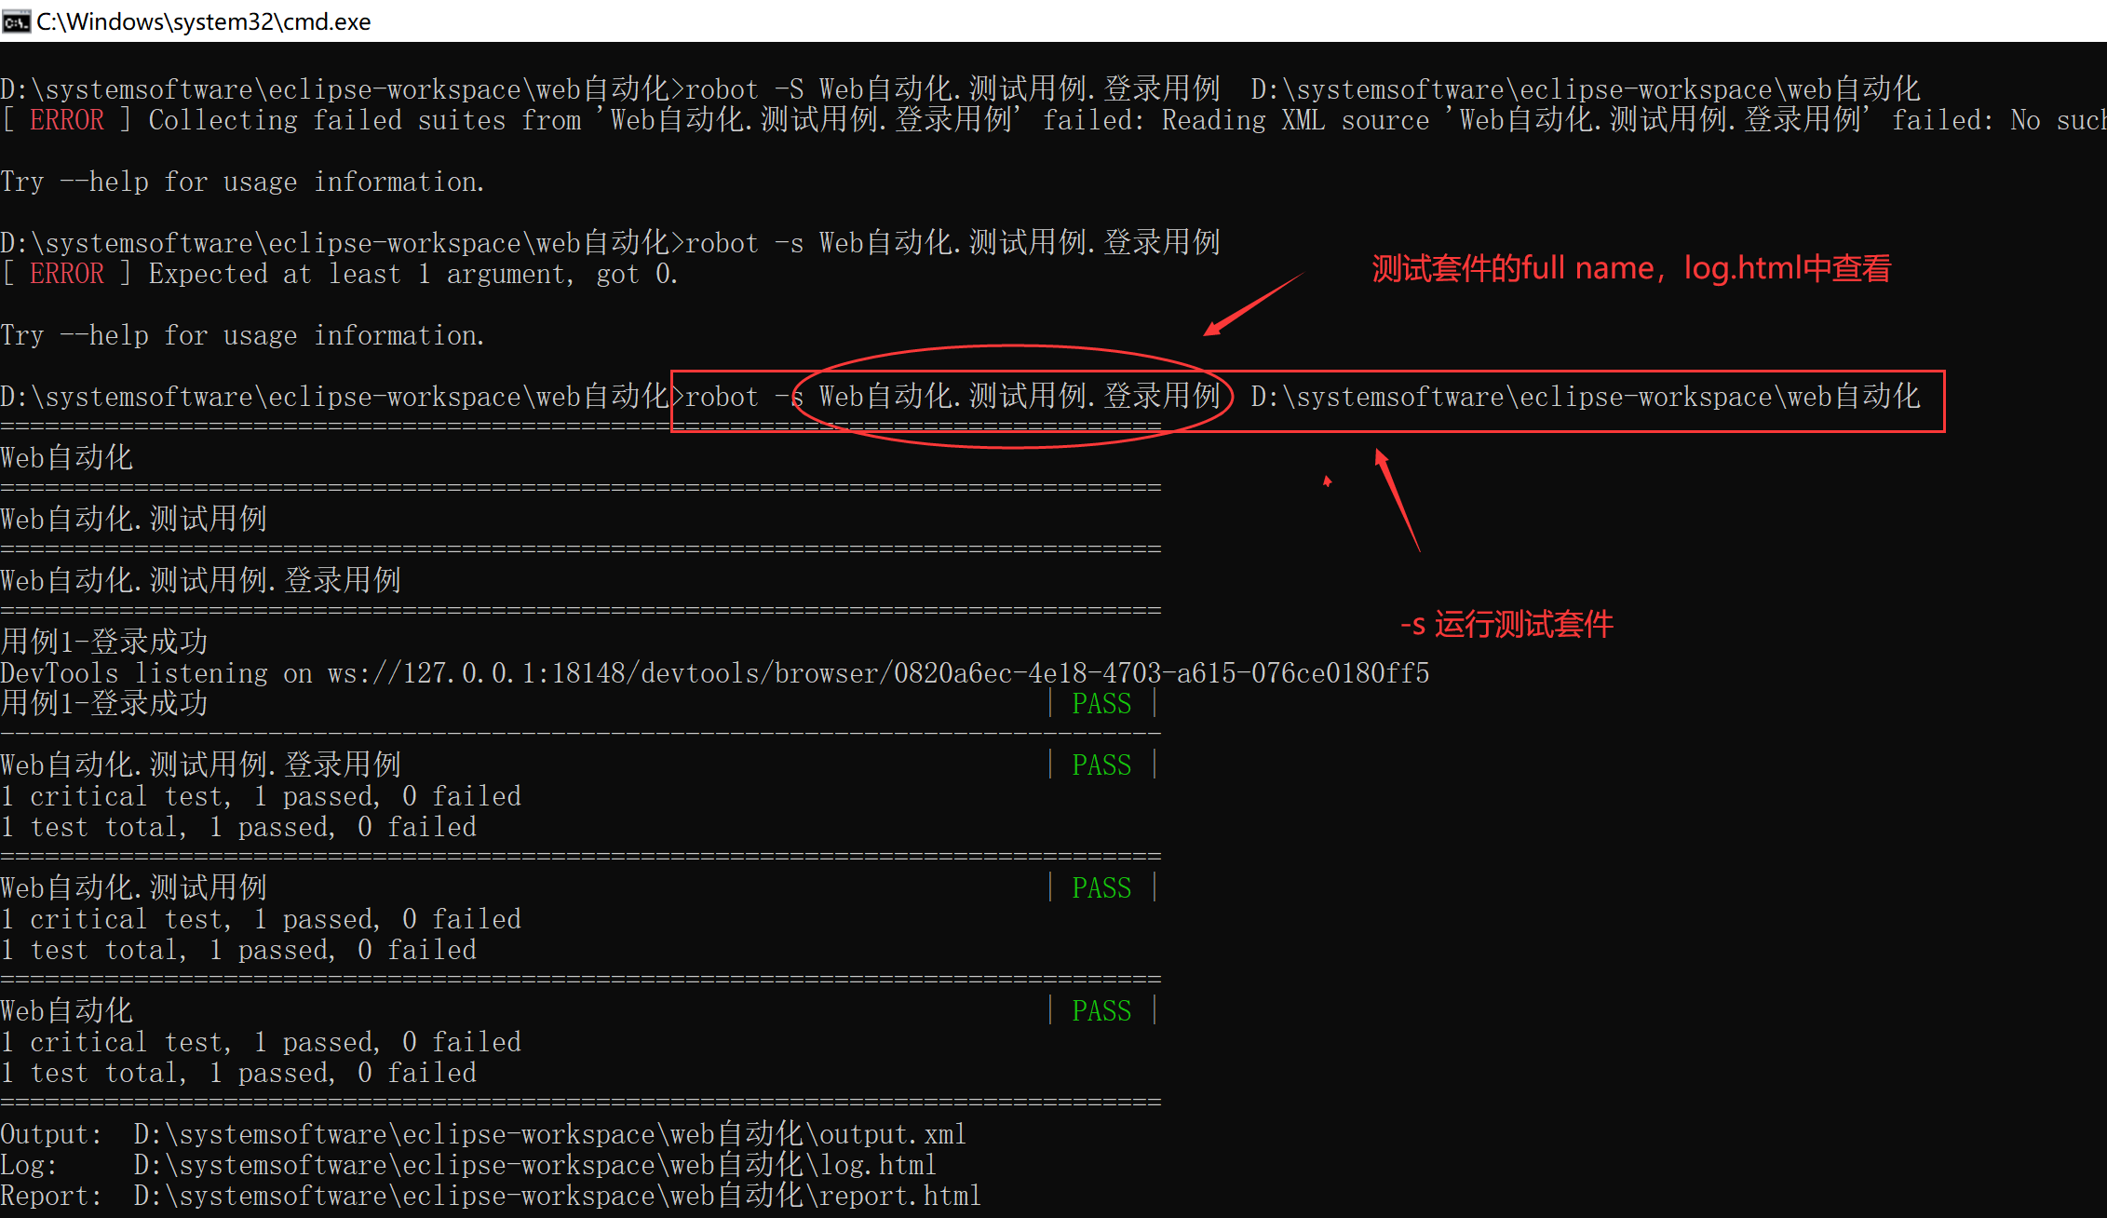
Task: Click the Web自动化 suite header line
Action: pos(67,458)
